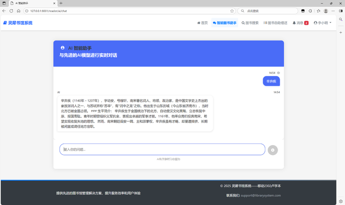Open 图书搜索 navigation item

250,23
